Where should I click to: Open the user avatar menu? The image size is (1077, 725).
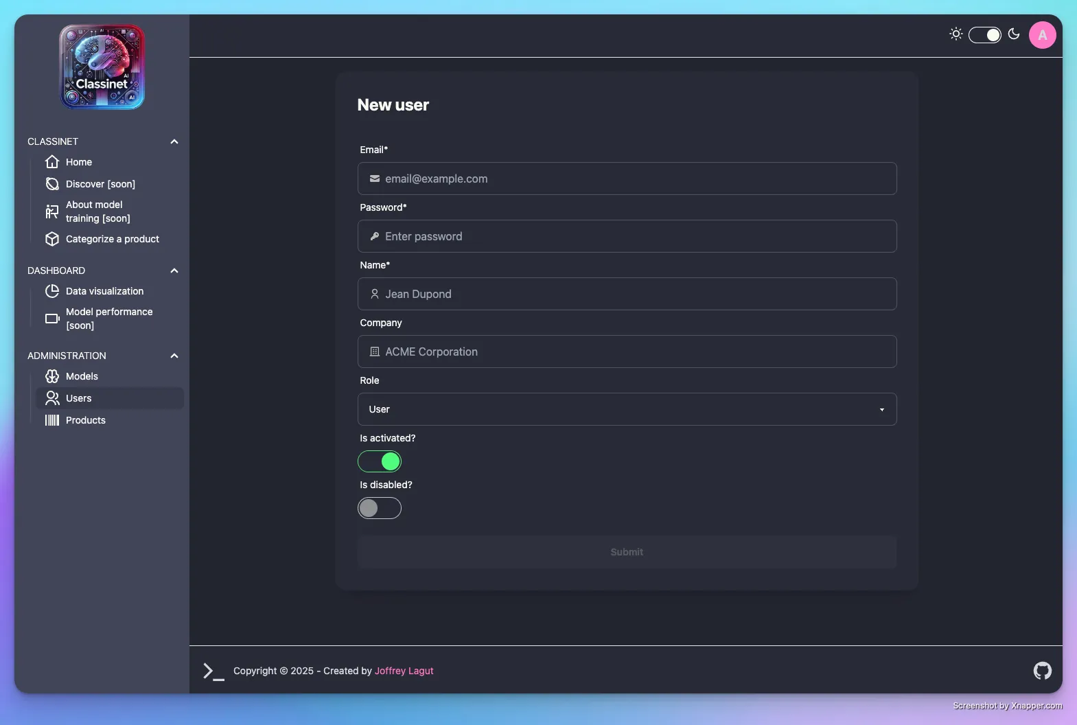pos(1042,35)
